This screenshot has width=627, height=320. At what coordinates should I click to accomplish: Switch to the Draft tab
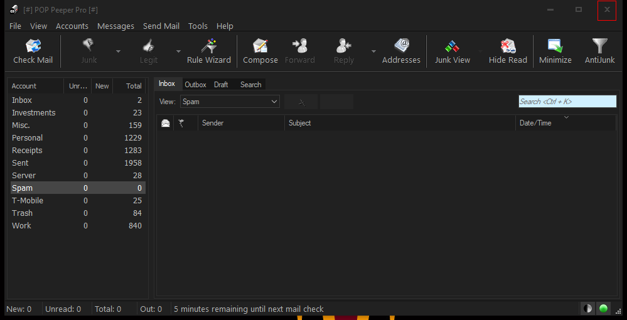(x=221, y=85)
